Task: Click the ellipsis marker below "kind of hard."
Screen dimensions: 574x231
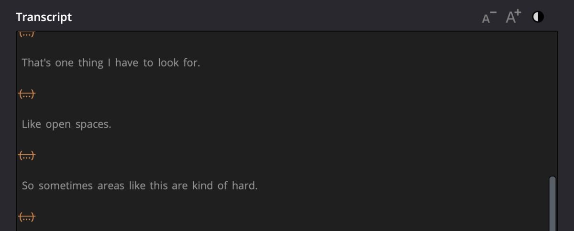Action: pos(27,217)
